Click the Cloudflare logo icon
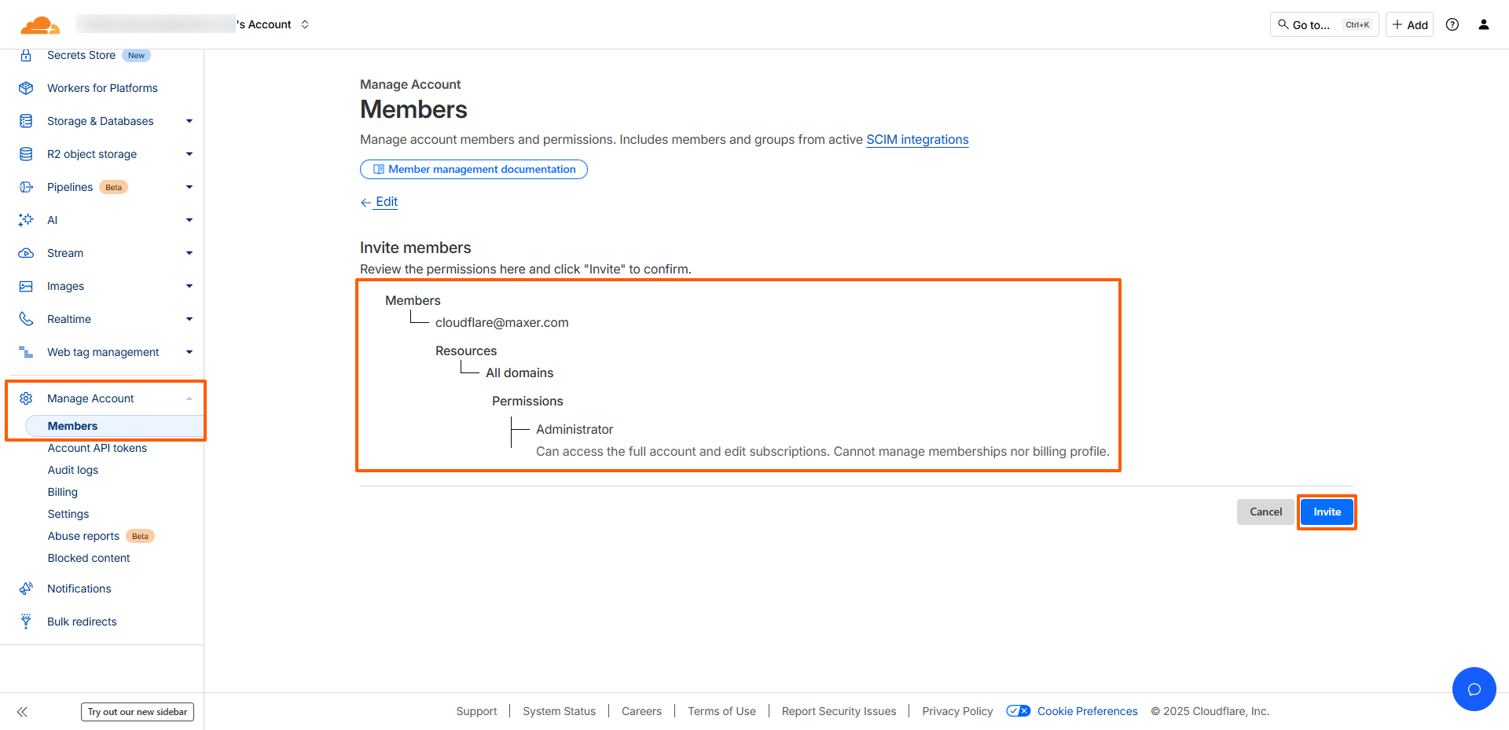Image resolution: width=1509 pixels, height=730 pixels. tap(39, 25)
